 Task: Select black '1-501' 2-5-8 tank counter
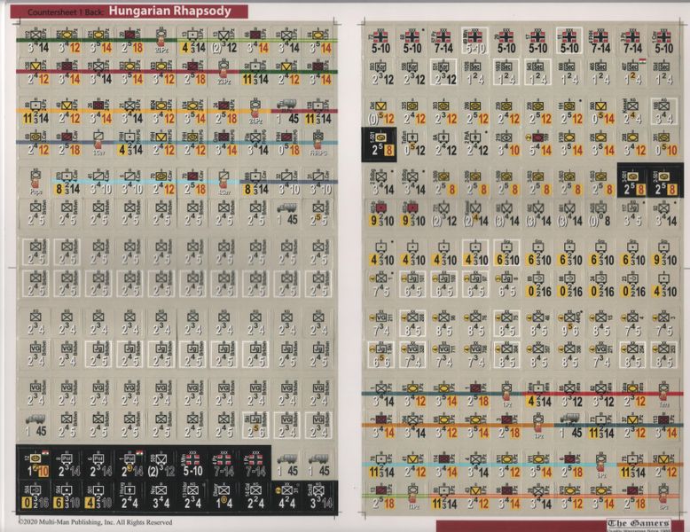(x=380, y=144)
